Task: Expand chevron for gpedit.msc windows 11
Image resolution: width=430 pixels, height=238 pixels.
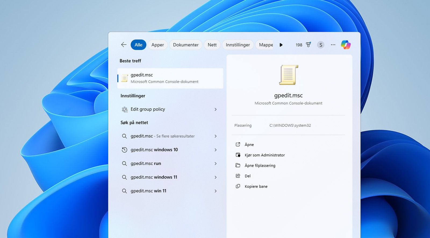Action: point(216,177)
